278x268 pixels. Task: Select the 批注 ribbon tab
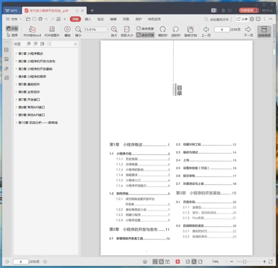[x=101, y=19]
